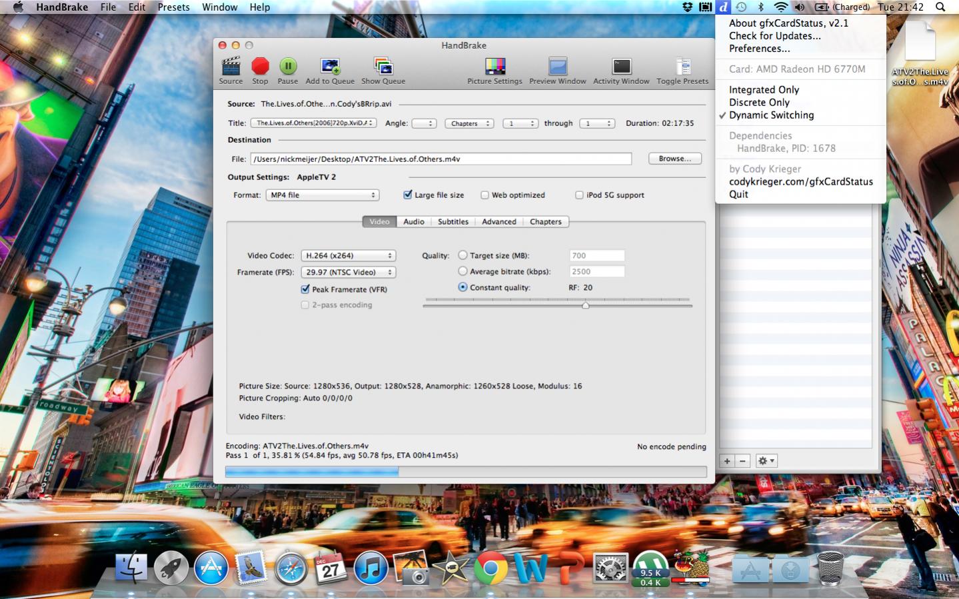Enable Web optimized checkbox
Viewport: 959px width, 599px height.
484,195
